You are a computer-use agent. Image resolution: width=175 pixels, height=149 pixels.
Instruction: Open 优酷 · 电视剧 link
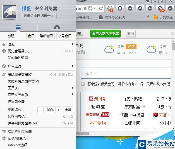[132, 115]
